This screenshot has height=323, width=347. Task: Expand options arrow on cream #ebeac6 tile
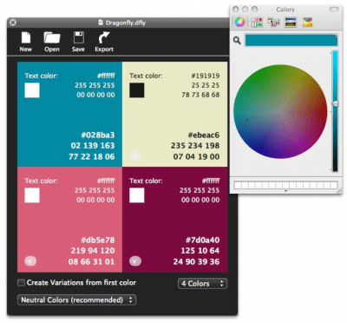point(135,156)
